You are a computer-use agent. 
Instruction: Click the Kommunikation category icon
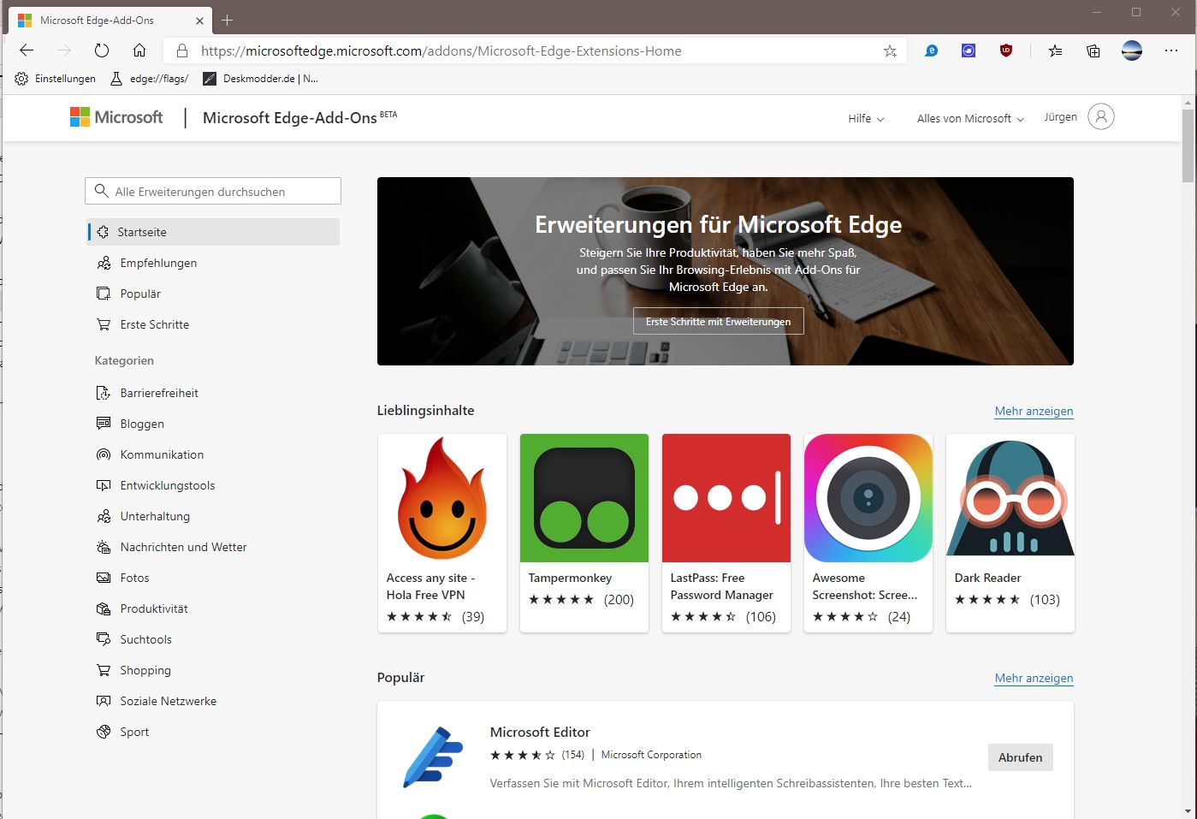tap(104, 454)
